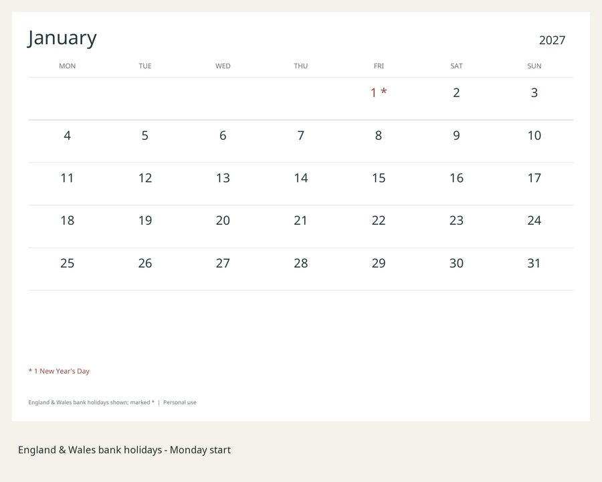Click date 26 in the calendar

(x=145, y=263)
